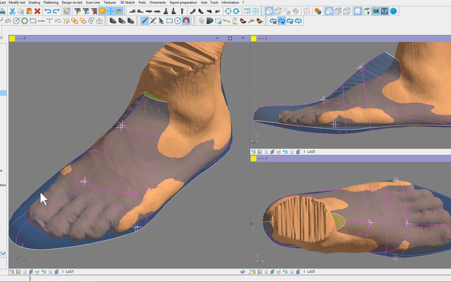Click the yellow swatch in bottom-right viewport title
451x282 pixels.
[254, 158]
